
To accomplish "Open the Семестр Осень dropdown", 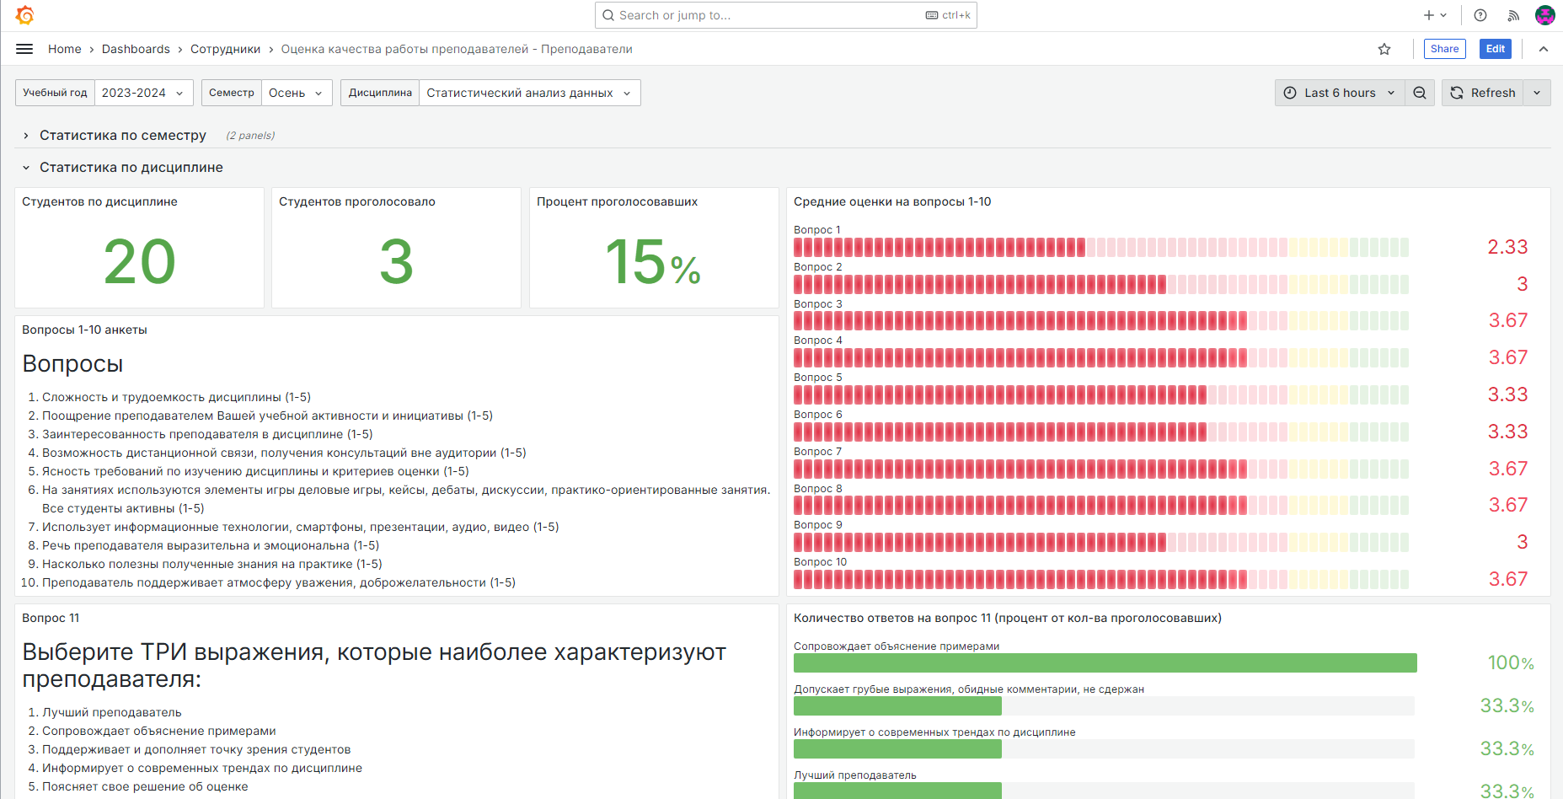I will coord(296,93).
